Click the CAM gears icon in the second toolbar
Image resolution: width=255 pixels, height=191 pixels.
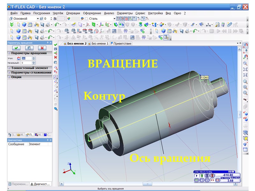pyautogui.click(x=142, y=31)
